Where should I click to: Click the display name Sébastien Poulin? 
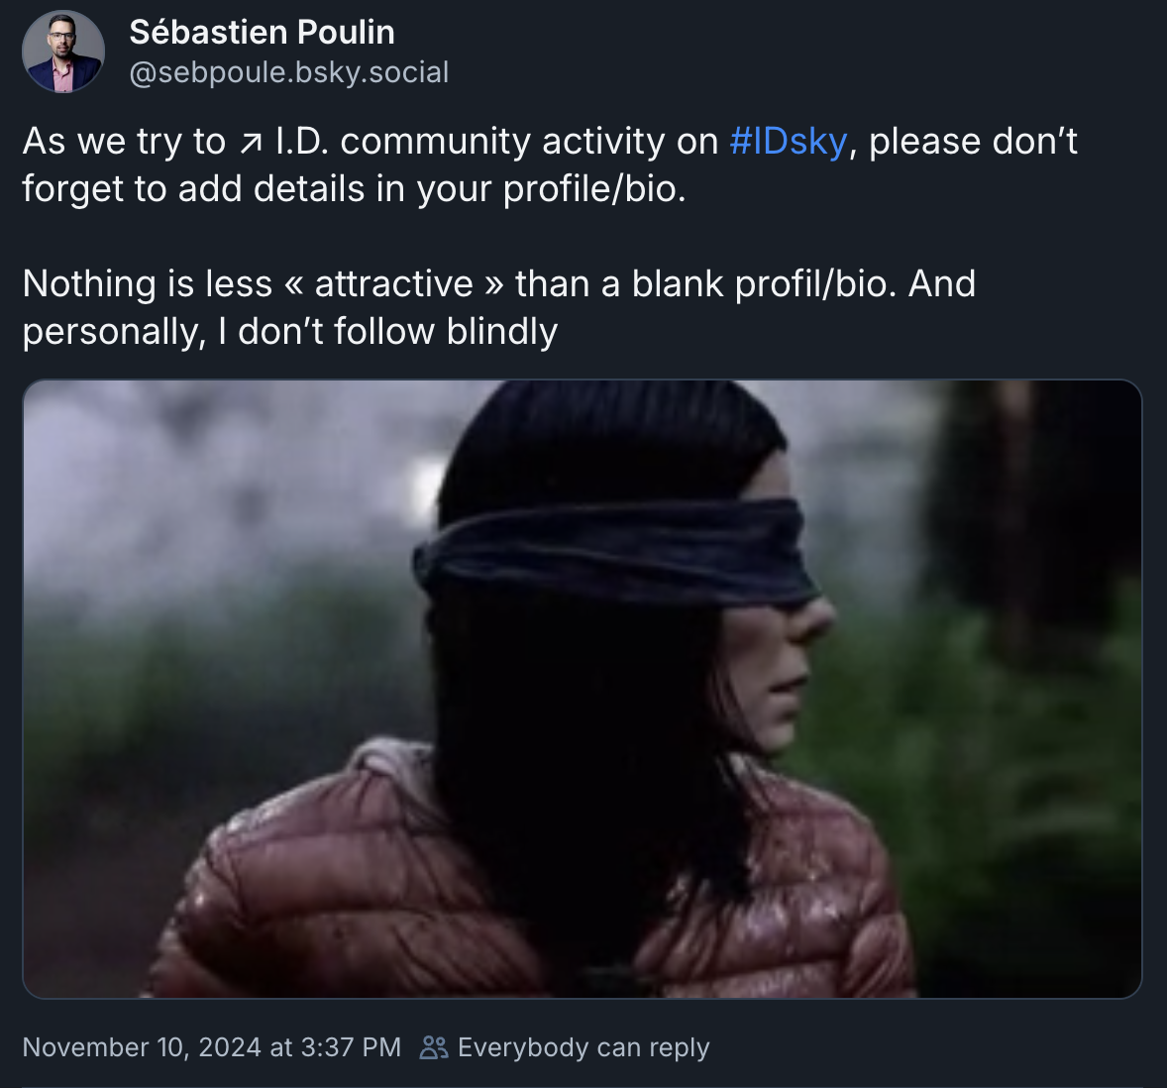pyautogui.click(x=262, y=33)
